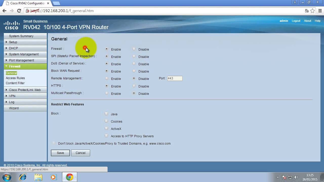Click the browser address bar URL

click(x=62, y=11)
